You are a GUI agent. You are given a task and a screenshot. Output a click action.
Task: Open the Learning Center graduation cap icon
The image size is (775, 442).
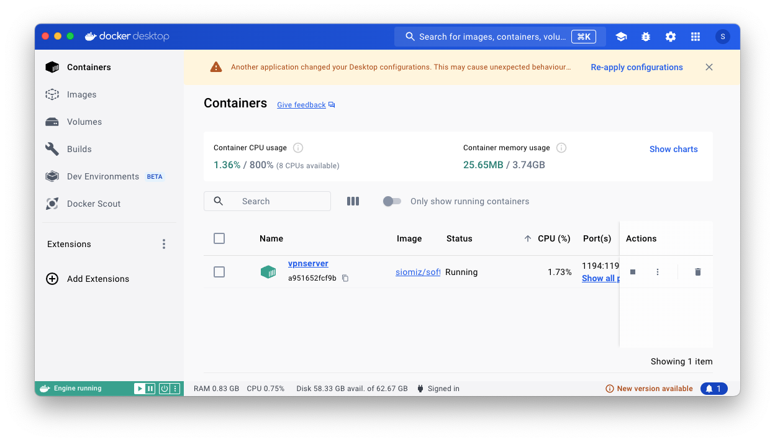coord(621,37)
